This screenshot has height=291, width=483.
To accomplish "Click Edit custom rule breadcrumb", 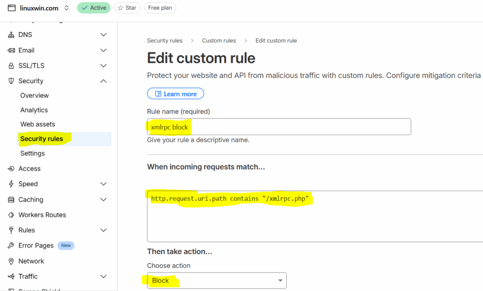I will tap(276, 41).
